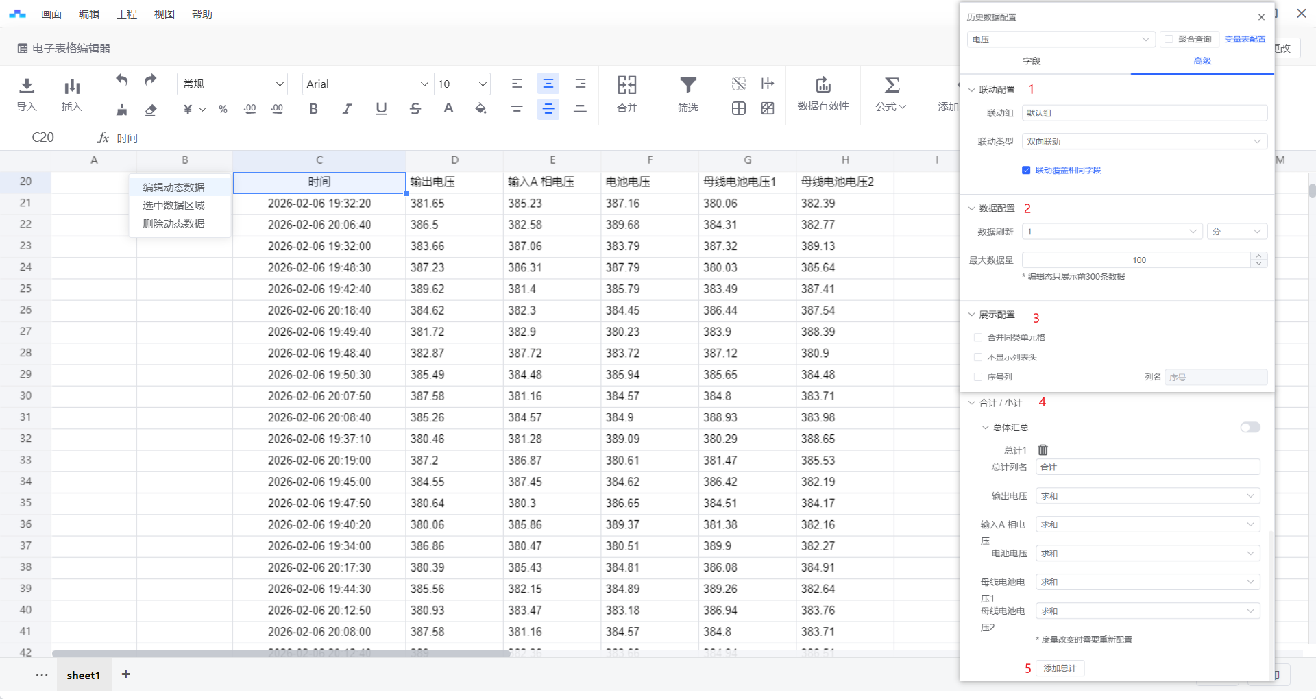Click the Merge cells (合并) icon
The width and height of the screenshot is (1316, 699).
[626, 86]
